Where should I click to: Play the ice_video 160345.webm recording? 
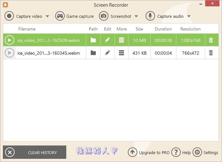tap(10, 53)
